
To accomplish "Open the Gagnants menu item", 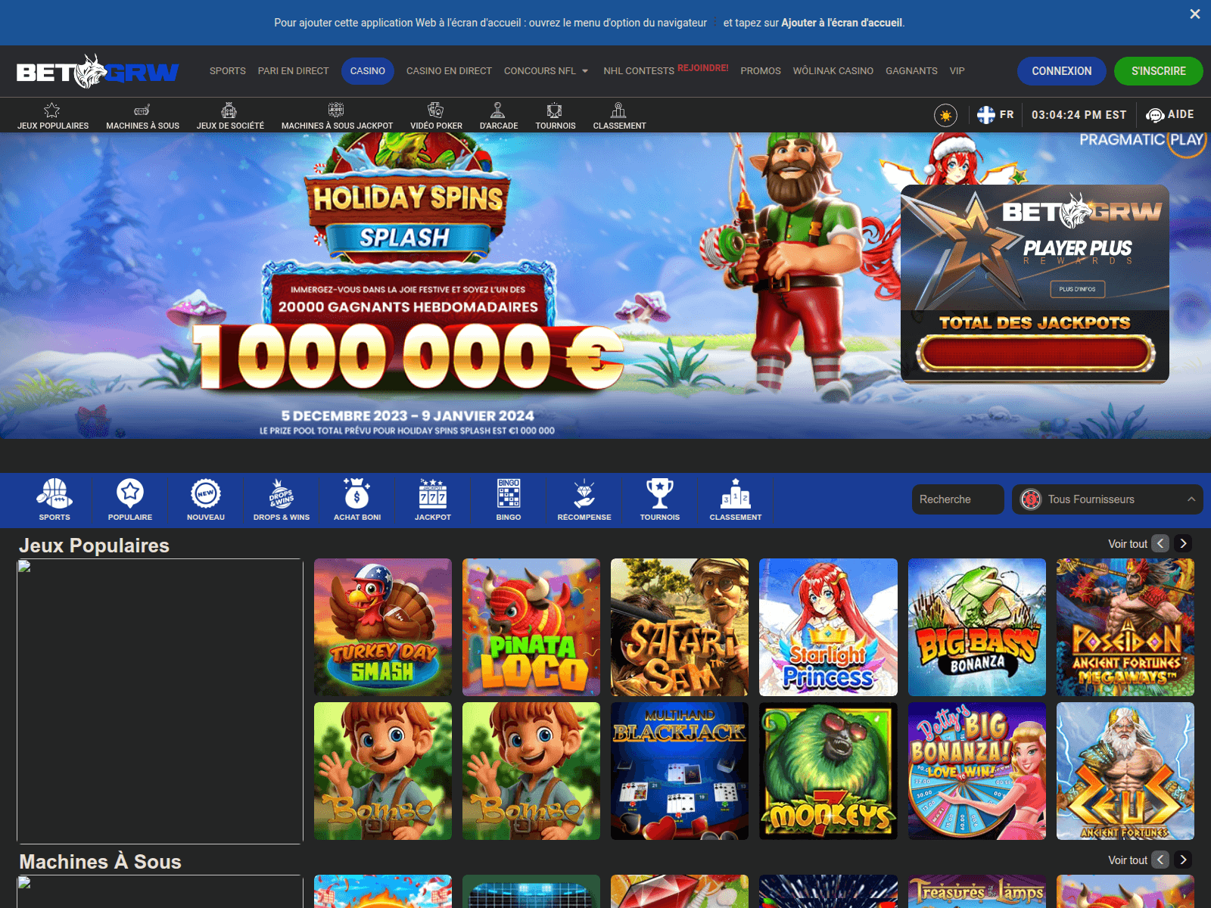I will [x=911, y=71].
